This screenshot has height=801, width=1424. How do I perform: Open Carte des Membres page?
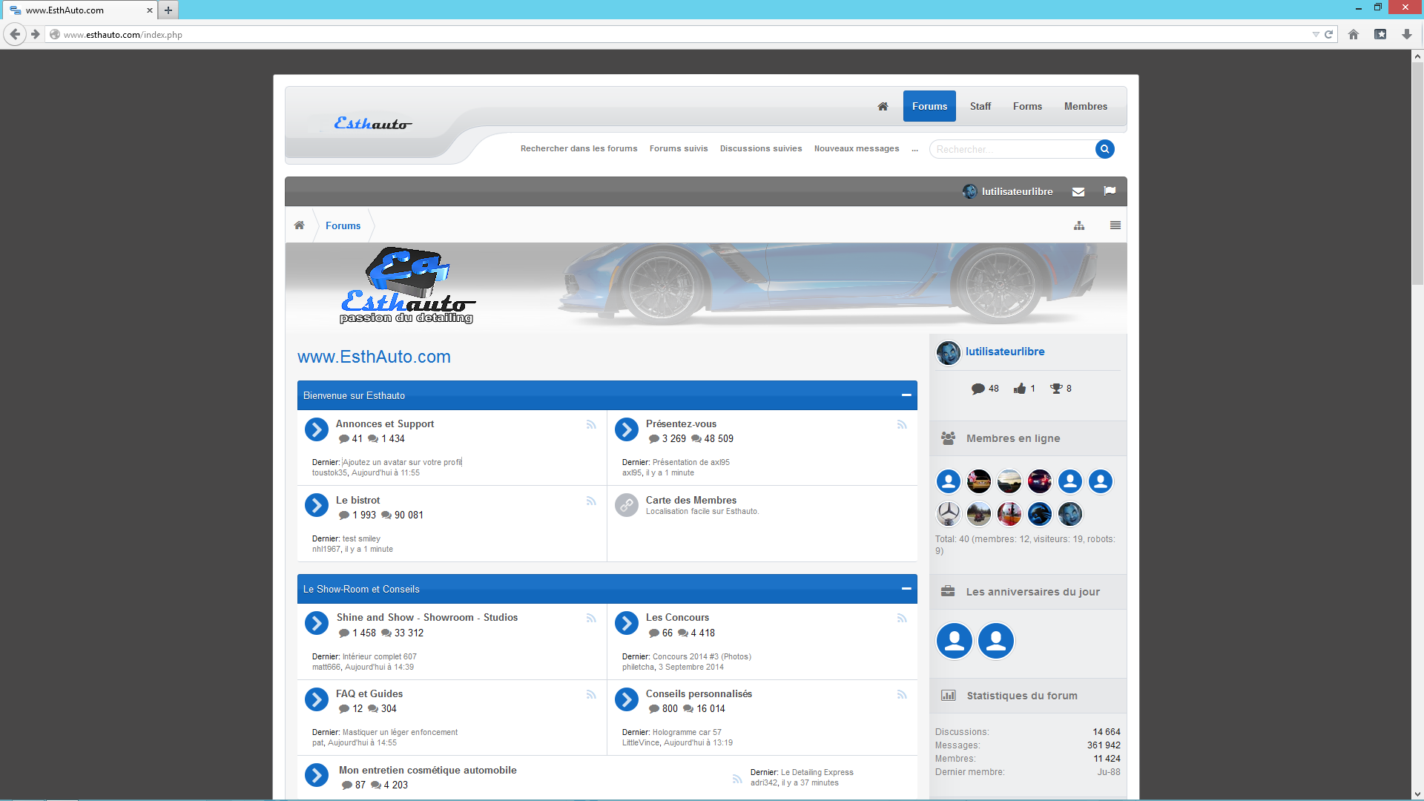point(691,500)
